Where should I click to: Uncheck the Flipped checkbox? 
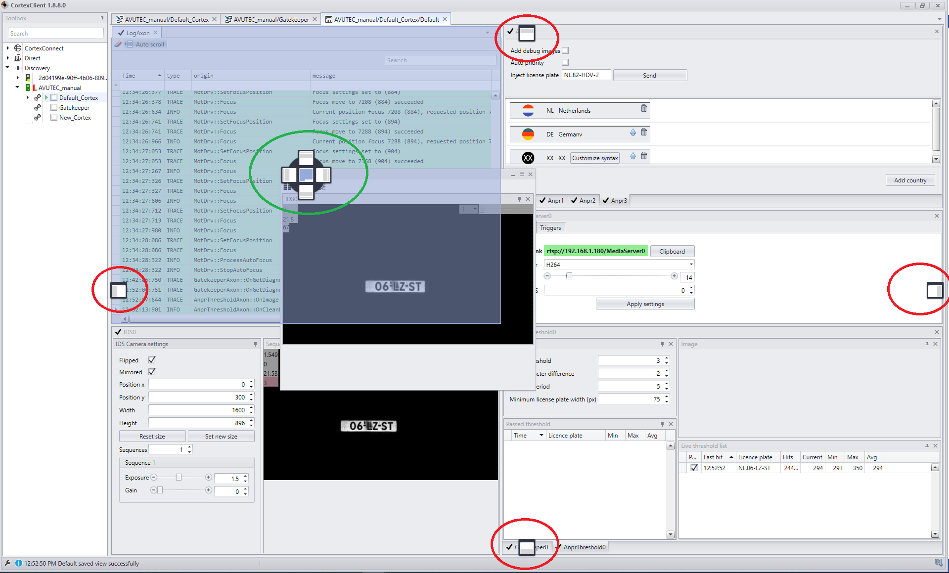[152, 360]
